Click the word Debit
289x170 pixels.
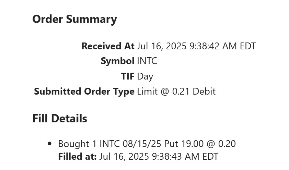click(204, 92)
